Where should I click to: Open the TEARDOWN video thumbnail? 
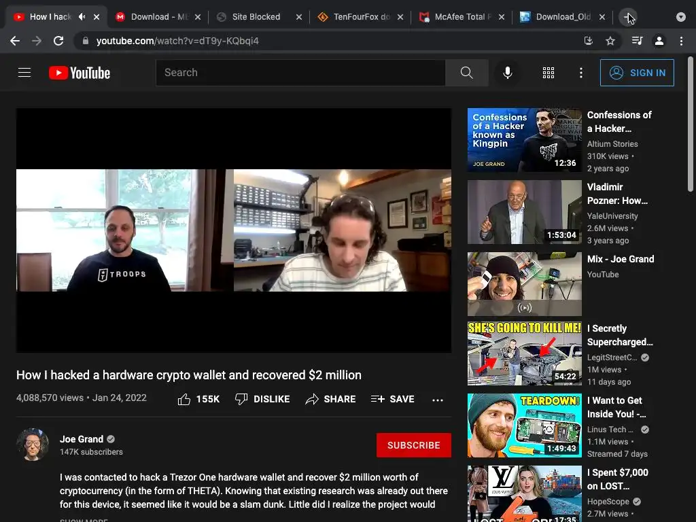524,425
